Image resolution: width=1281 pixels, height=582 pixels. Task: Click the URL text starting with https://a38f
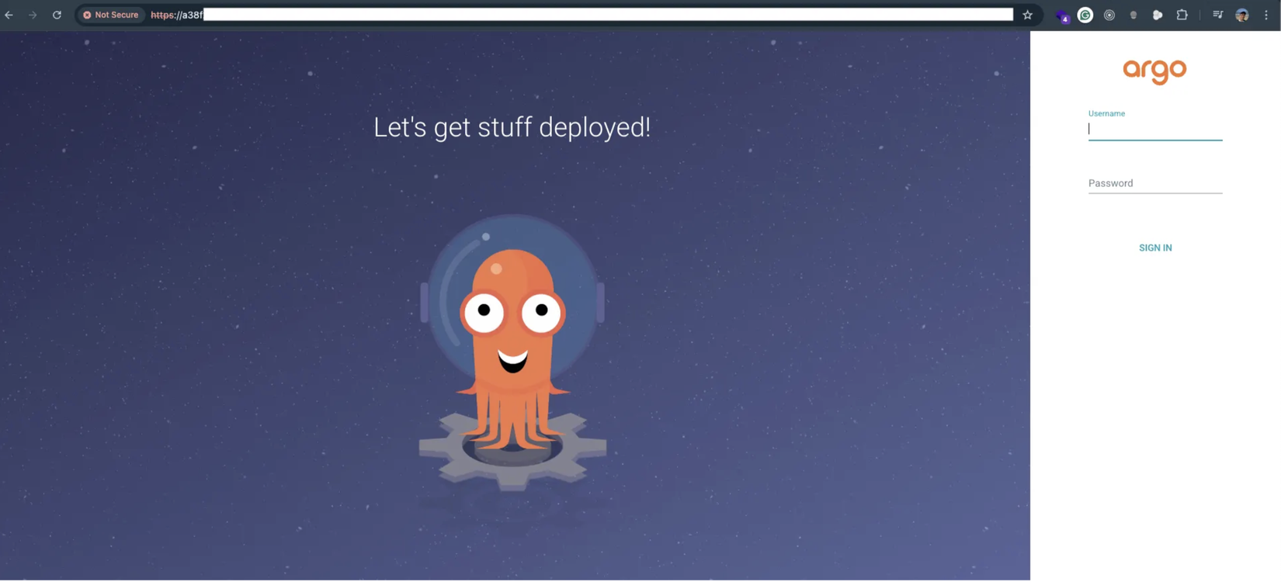[x=177, y=15]
